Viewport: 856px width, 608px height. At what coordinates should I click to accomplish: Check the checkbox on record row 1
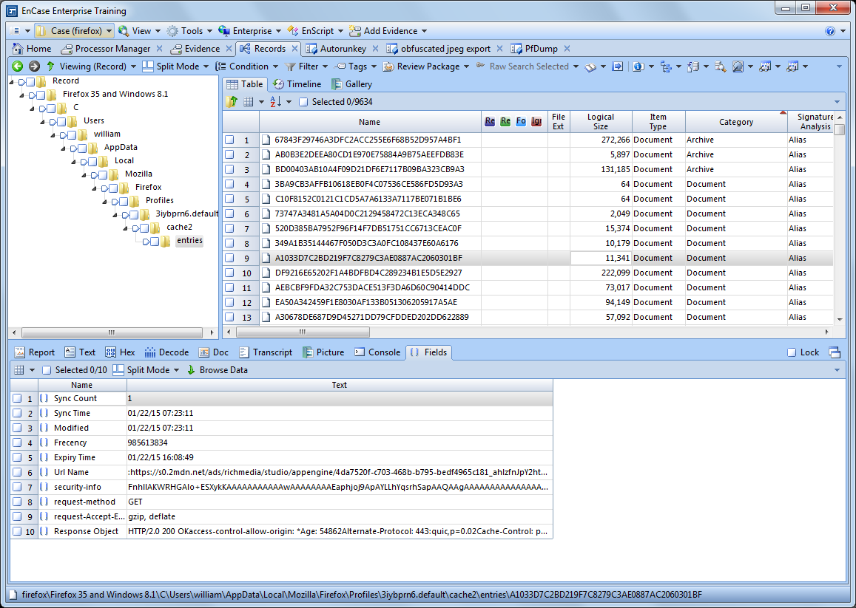229,140
